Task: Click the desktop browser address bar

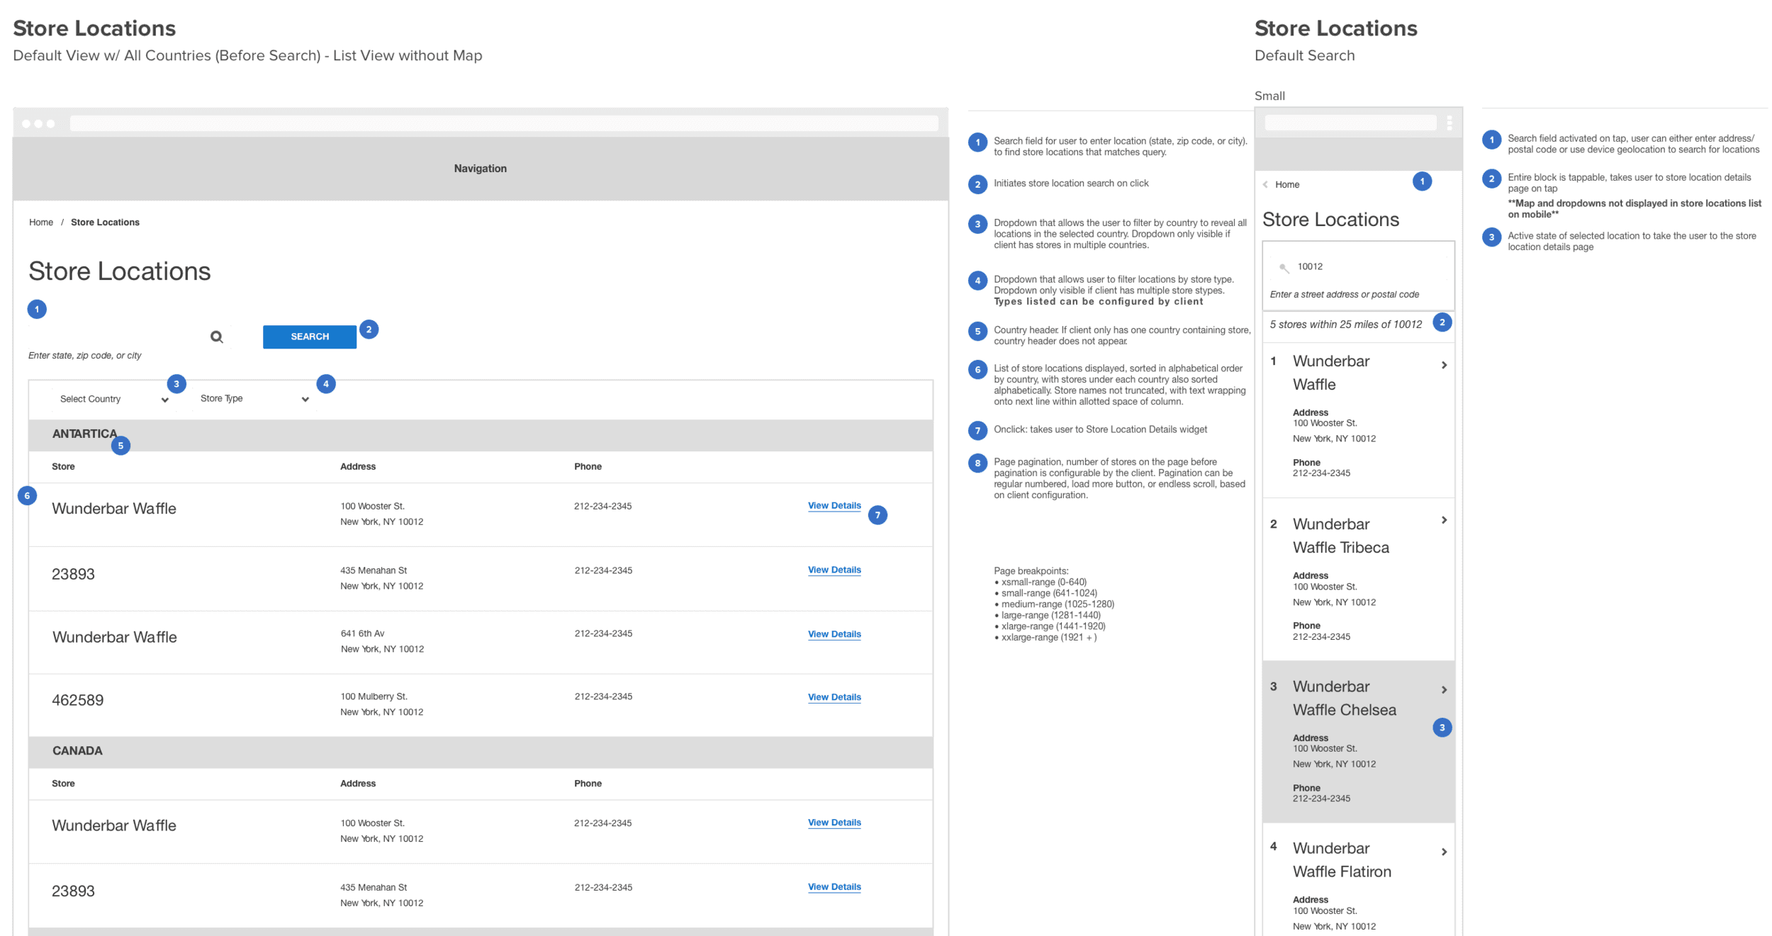Action: pos(504,123)
